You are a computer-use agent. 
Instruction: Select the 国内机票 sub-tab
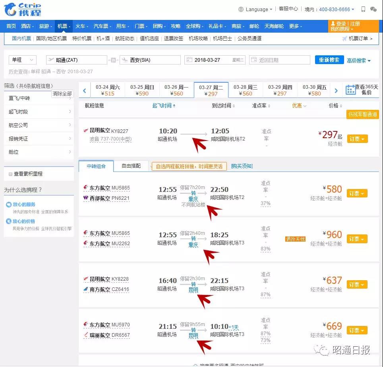21,39
